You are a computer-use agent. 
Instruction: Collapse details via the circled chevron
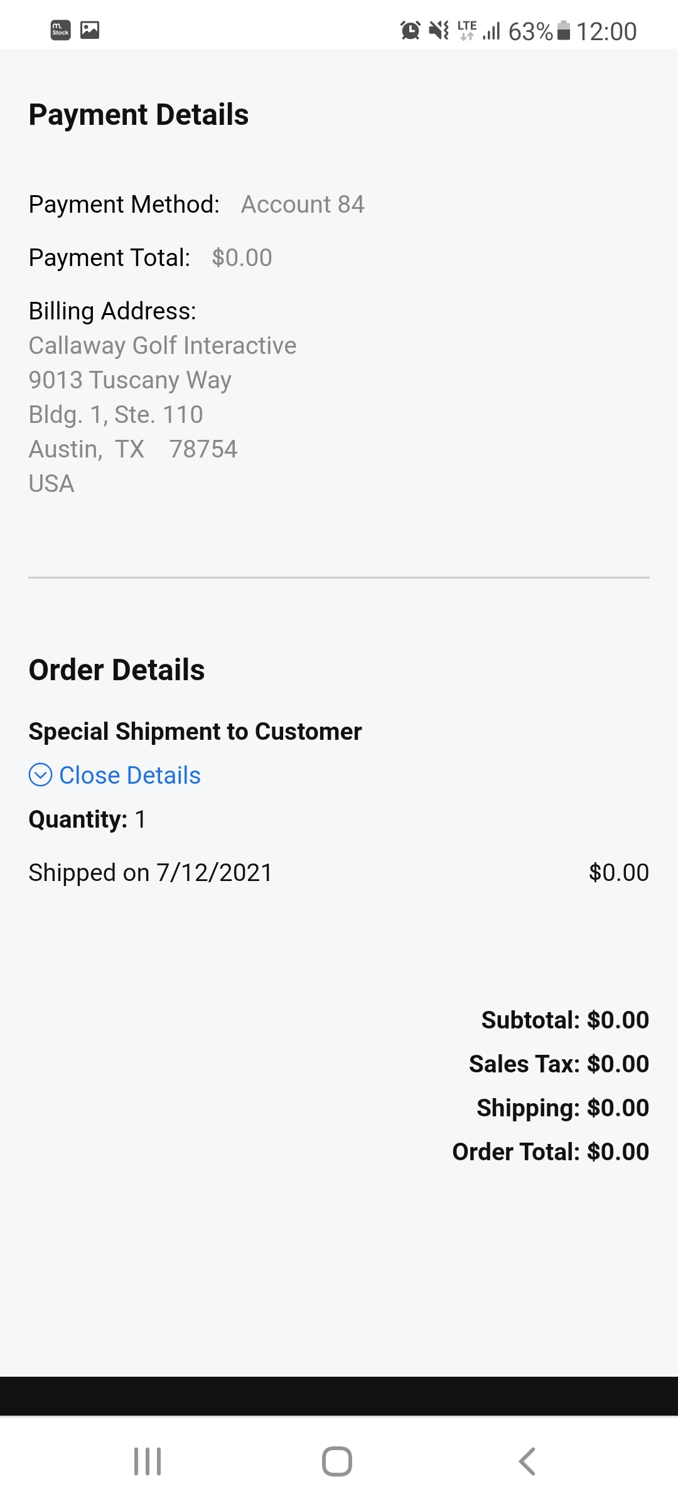pyautogui.click(x=41, y=775)
